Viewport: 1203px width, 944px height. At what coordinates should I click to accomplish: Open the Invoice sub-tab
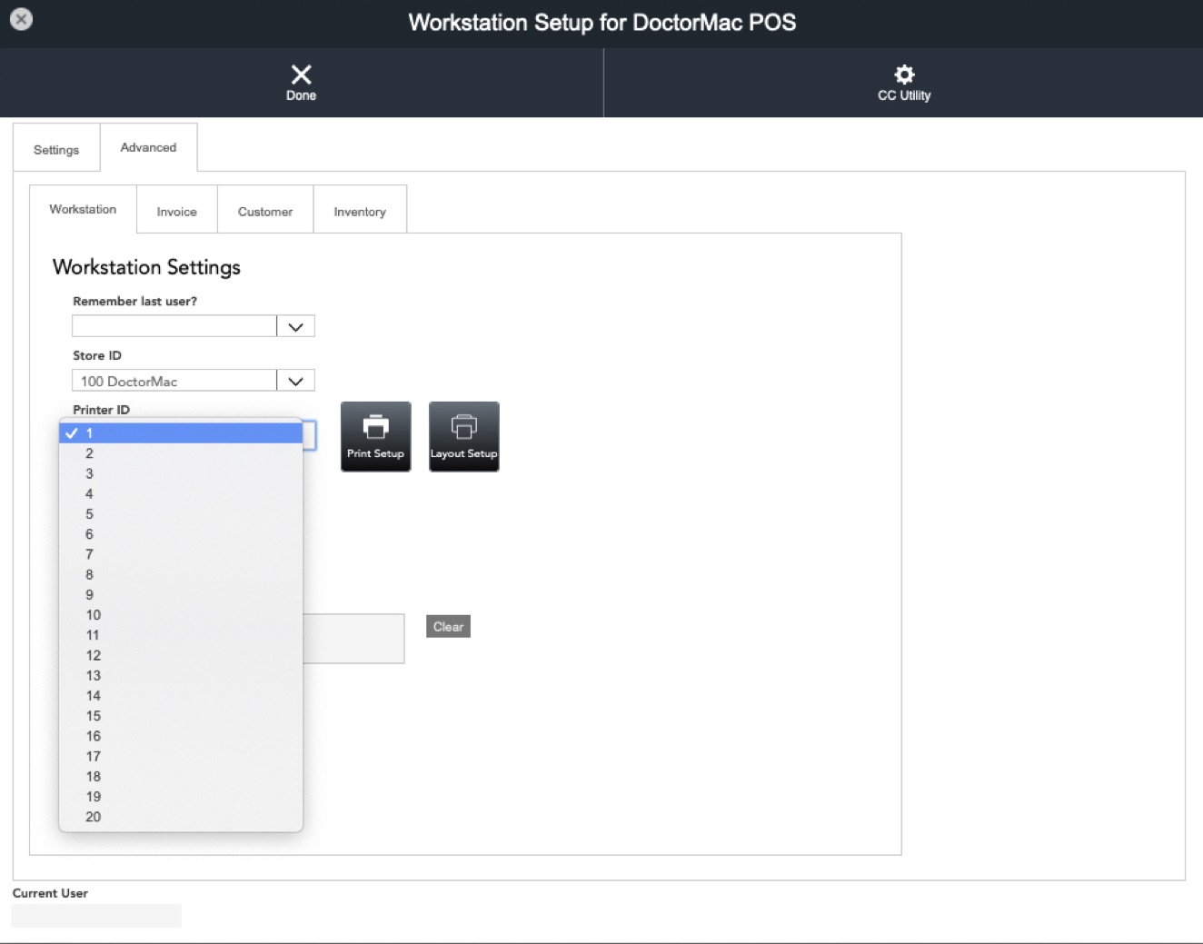tap(176, 212)
